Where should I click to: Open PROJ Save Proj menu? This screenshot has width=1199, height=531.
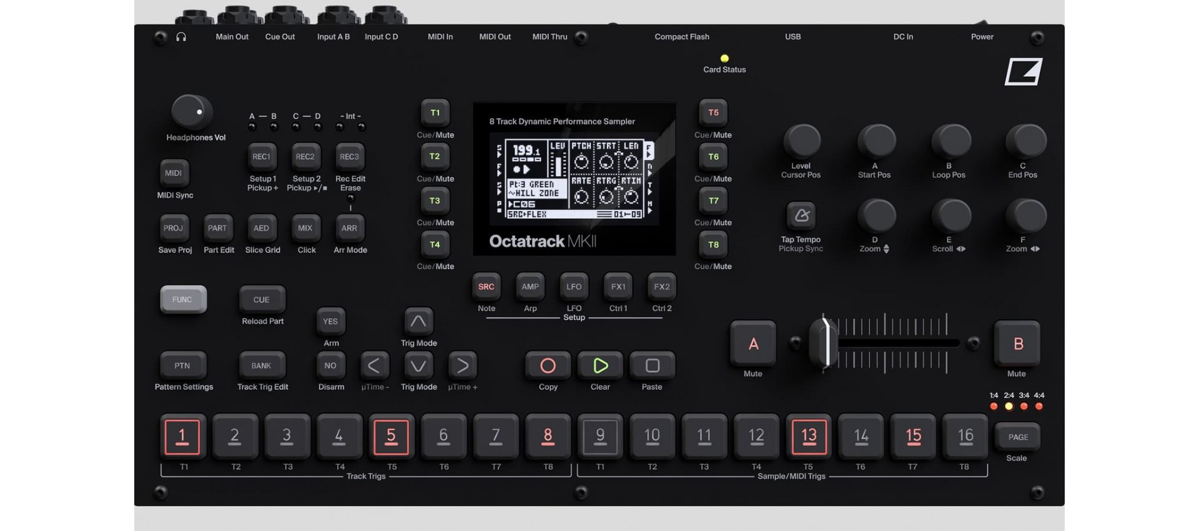[174, 229]
